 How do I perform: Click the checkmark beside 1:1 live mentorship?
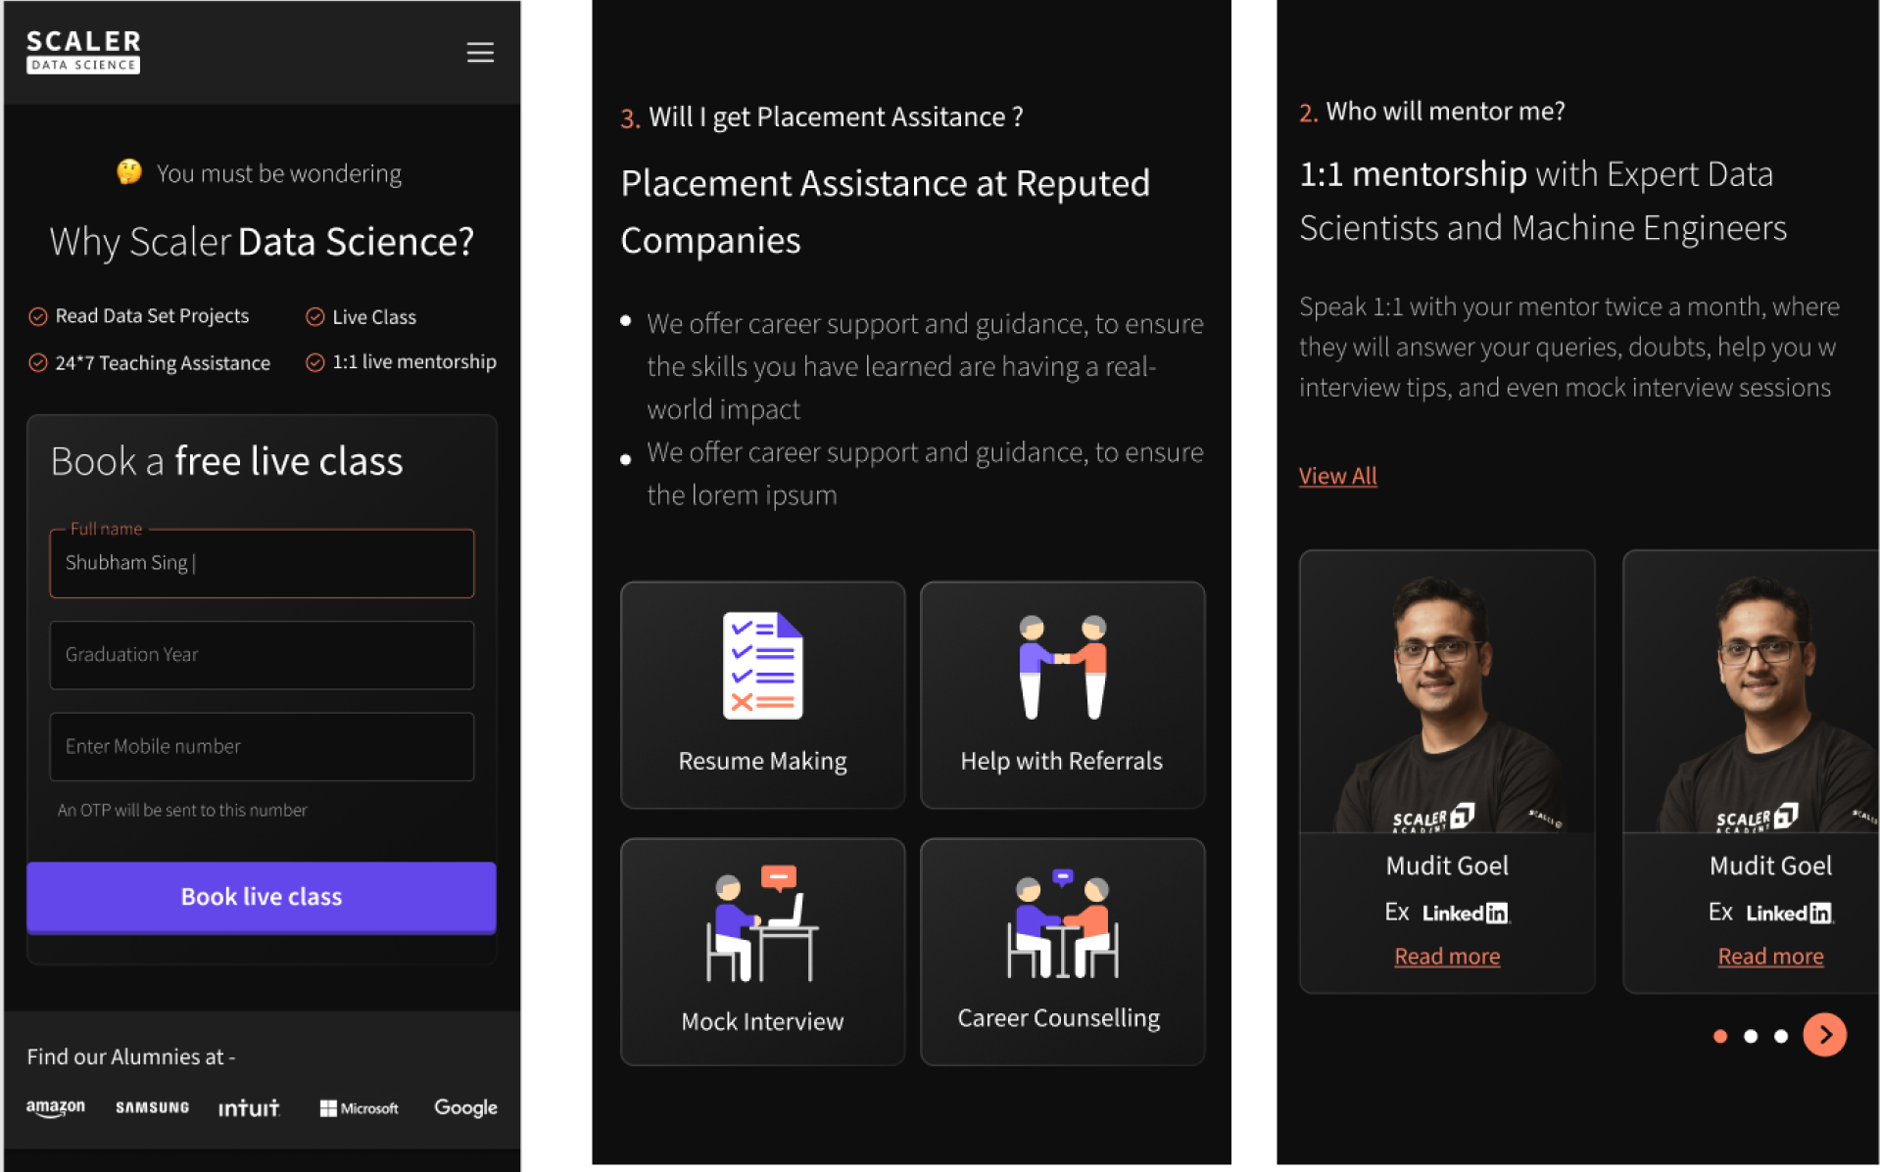click(x=315, y=362)
